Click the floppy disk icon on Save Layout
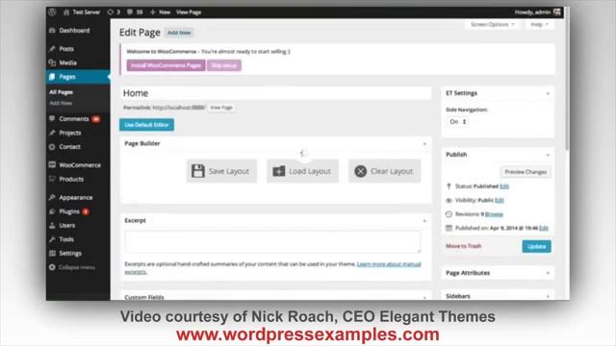Viewport: 616px width, 346px height. (x=198, y=171)
